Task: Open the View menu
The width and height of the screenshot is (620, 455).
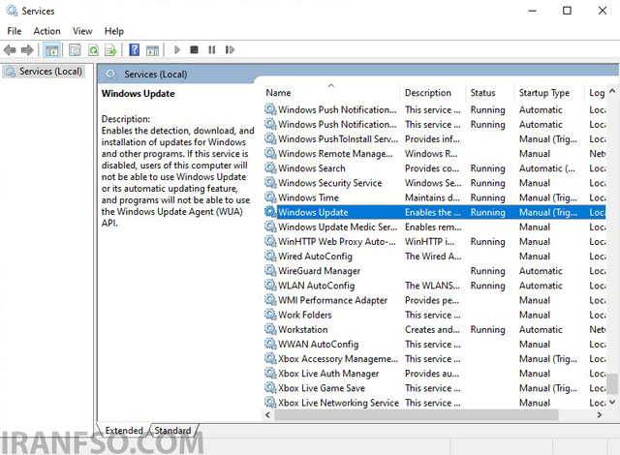Action: 82,31
